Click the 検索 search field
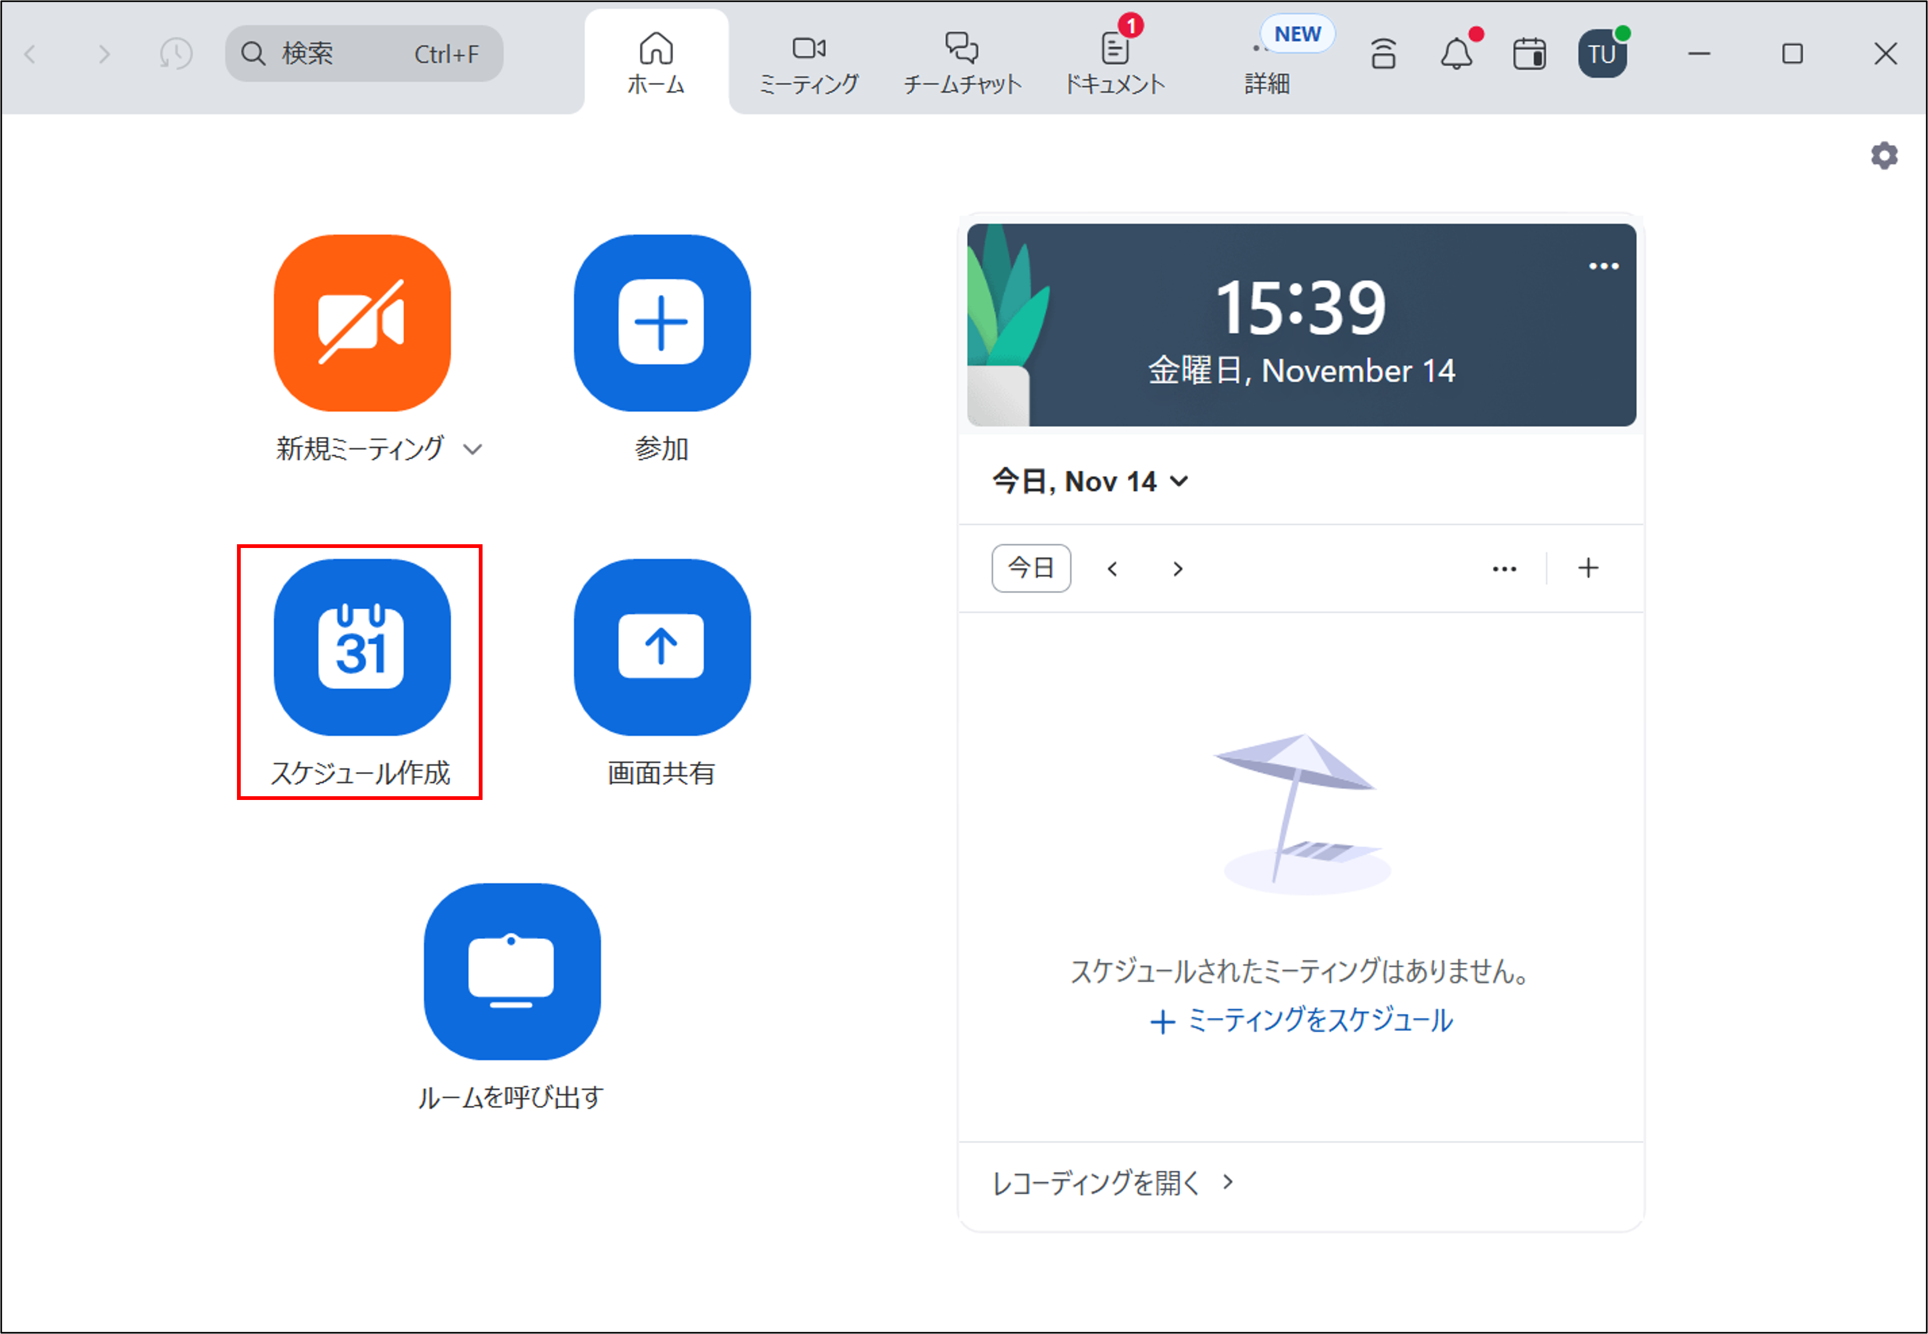Image resolution: width=1928 pixels, height=1334 pixels. (364, 54)
